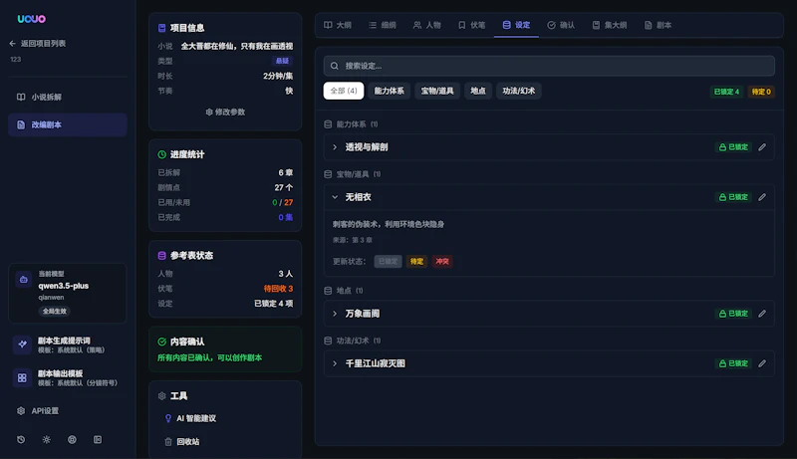797x459 pixels.
Task: Open 改编剧本 in the sidebar
Action: click(67, 124)
